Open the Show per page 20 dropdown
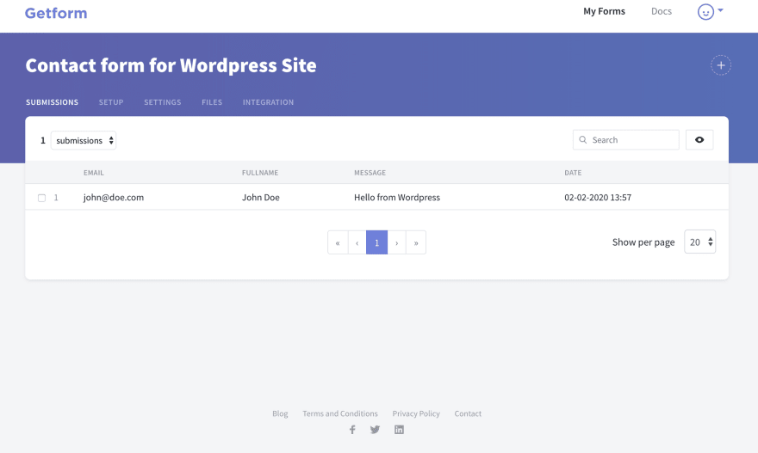758x453 pixels. [699, 242]
